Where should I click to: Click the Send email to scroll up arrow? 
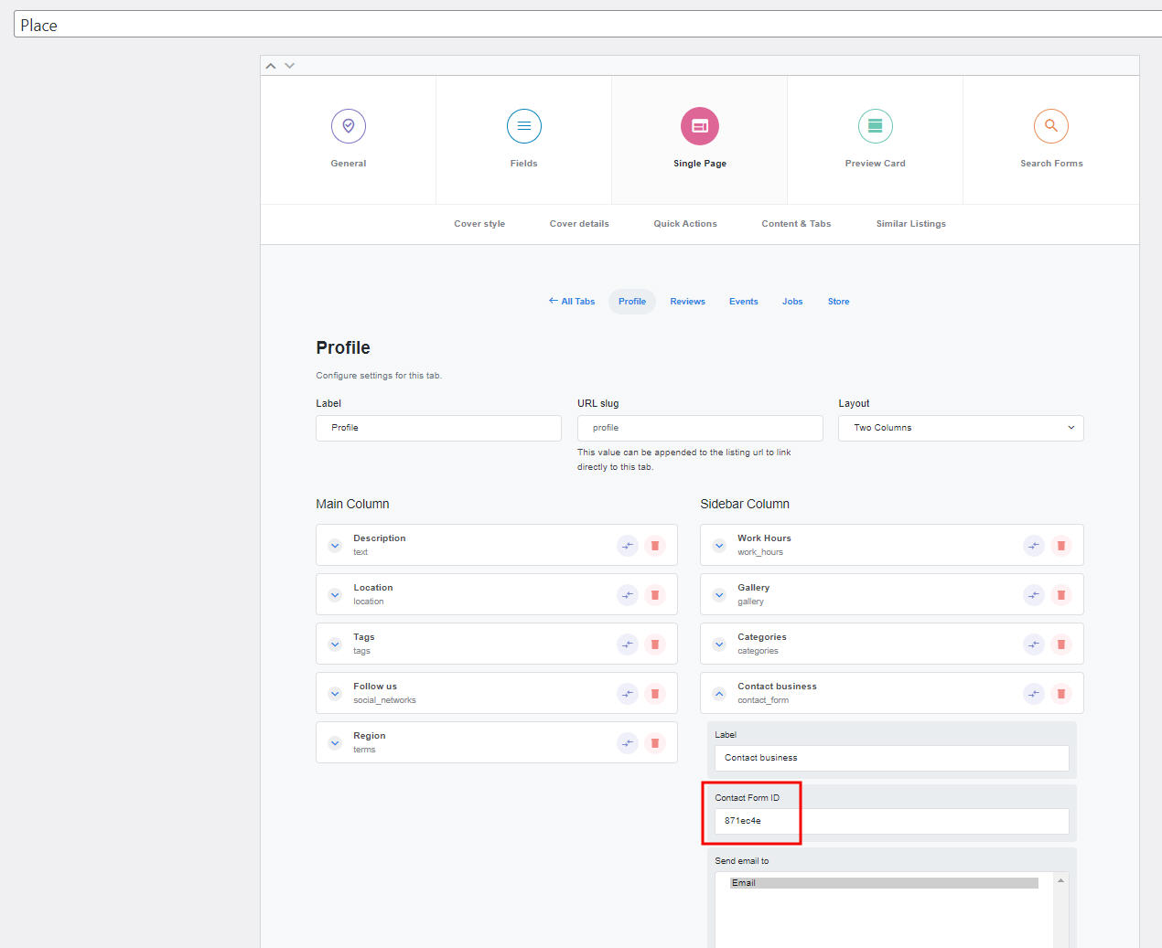coord(1061,880)
